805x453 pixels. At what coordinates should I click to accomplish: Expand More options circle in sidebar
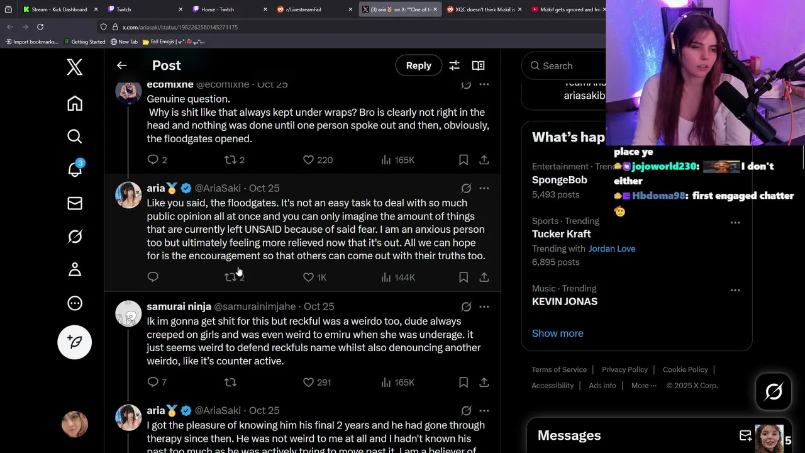[x=75, y=303]
